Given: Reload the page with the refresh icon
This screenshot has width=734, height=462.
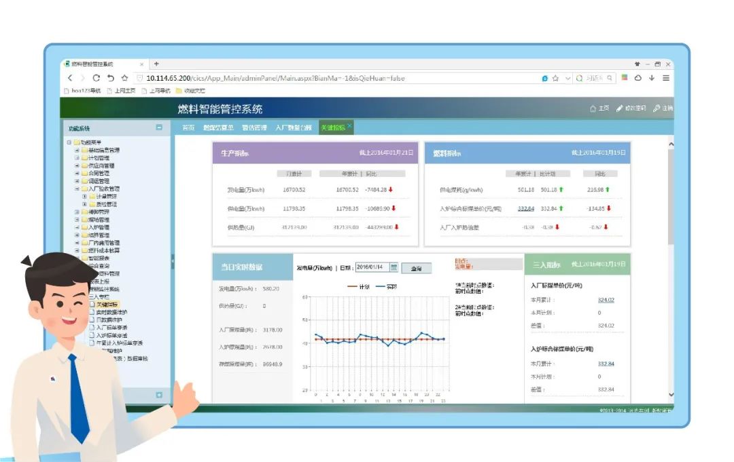Looking at the screenshot, I should (x=95, y=77).
